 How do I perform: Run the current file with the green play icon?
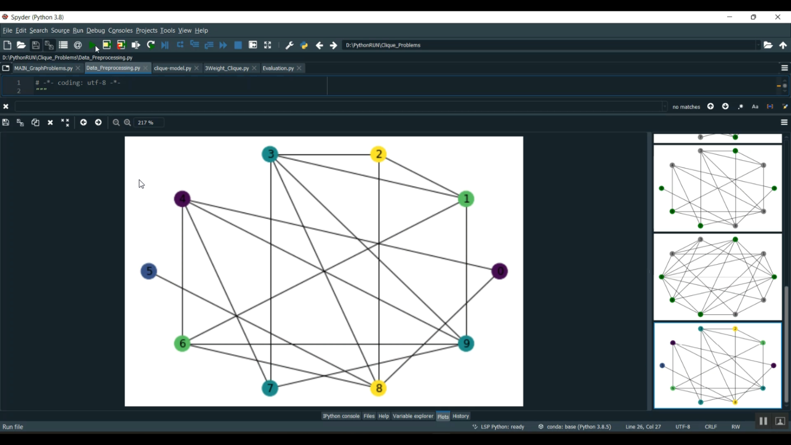92,45
